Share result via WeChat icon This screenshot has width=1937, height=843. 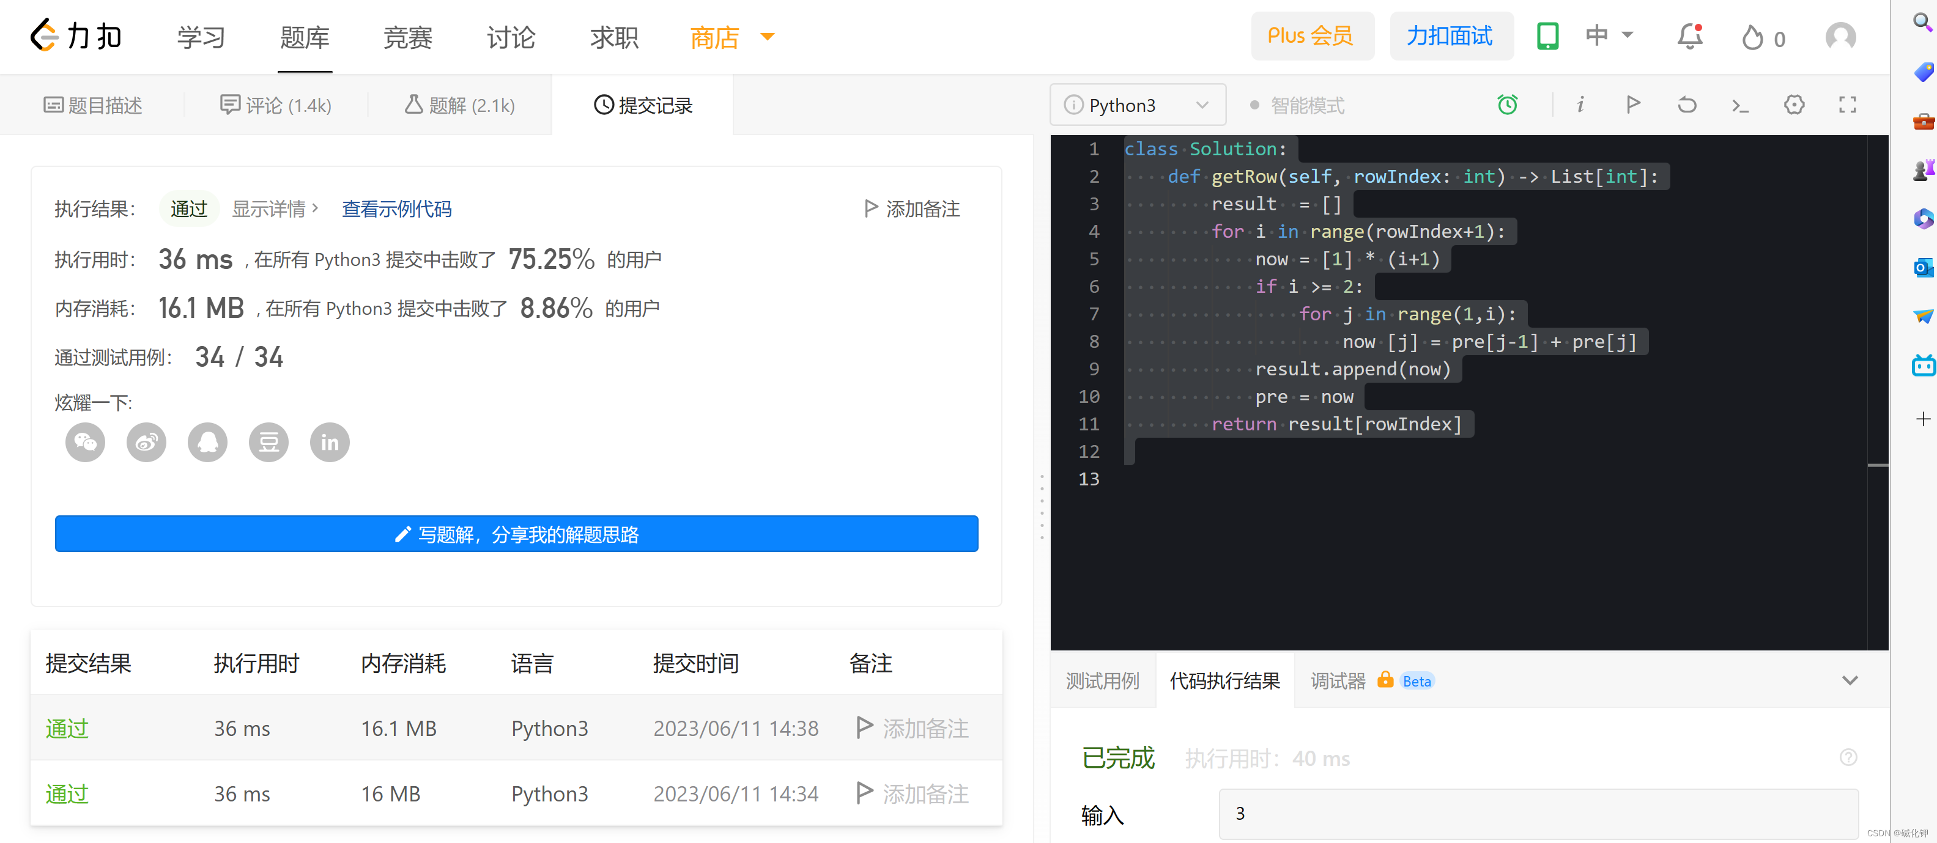[85, 442]
